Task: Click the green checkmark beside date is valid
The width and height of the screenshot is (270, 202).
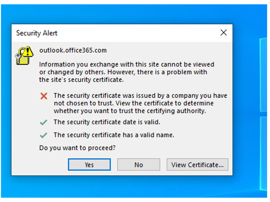Action: coord(43,122)
